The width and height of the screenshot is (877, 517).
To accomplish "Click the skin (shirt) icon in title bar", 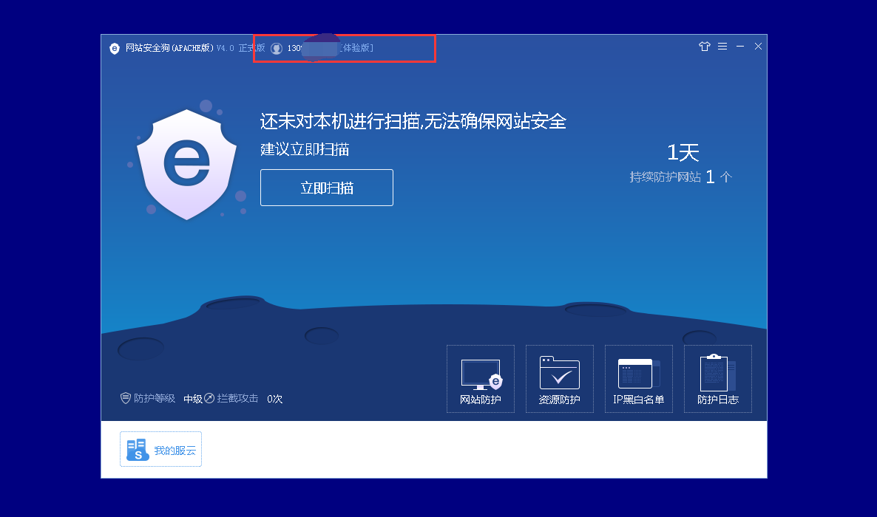I will pos(704,47).
